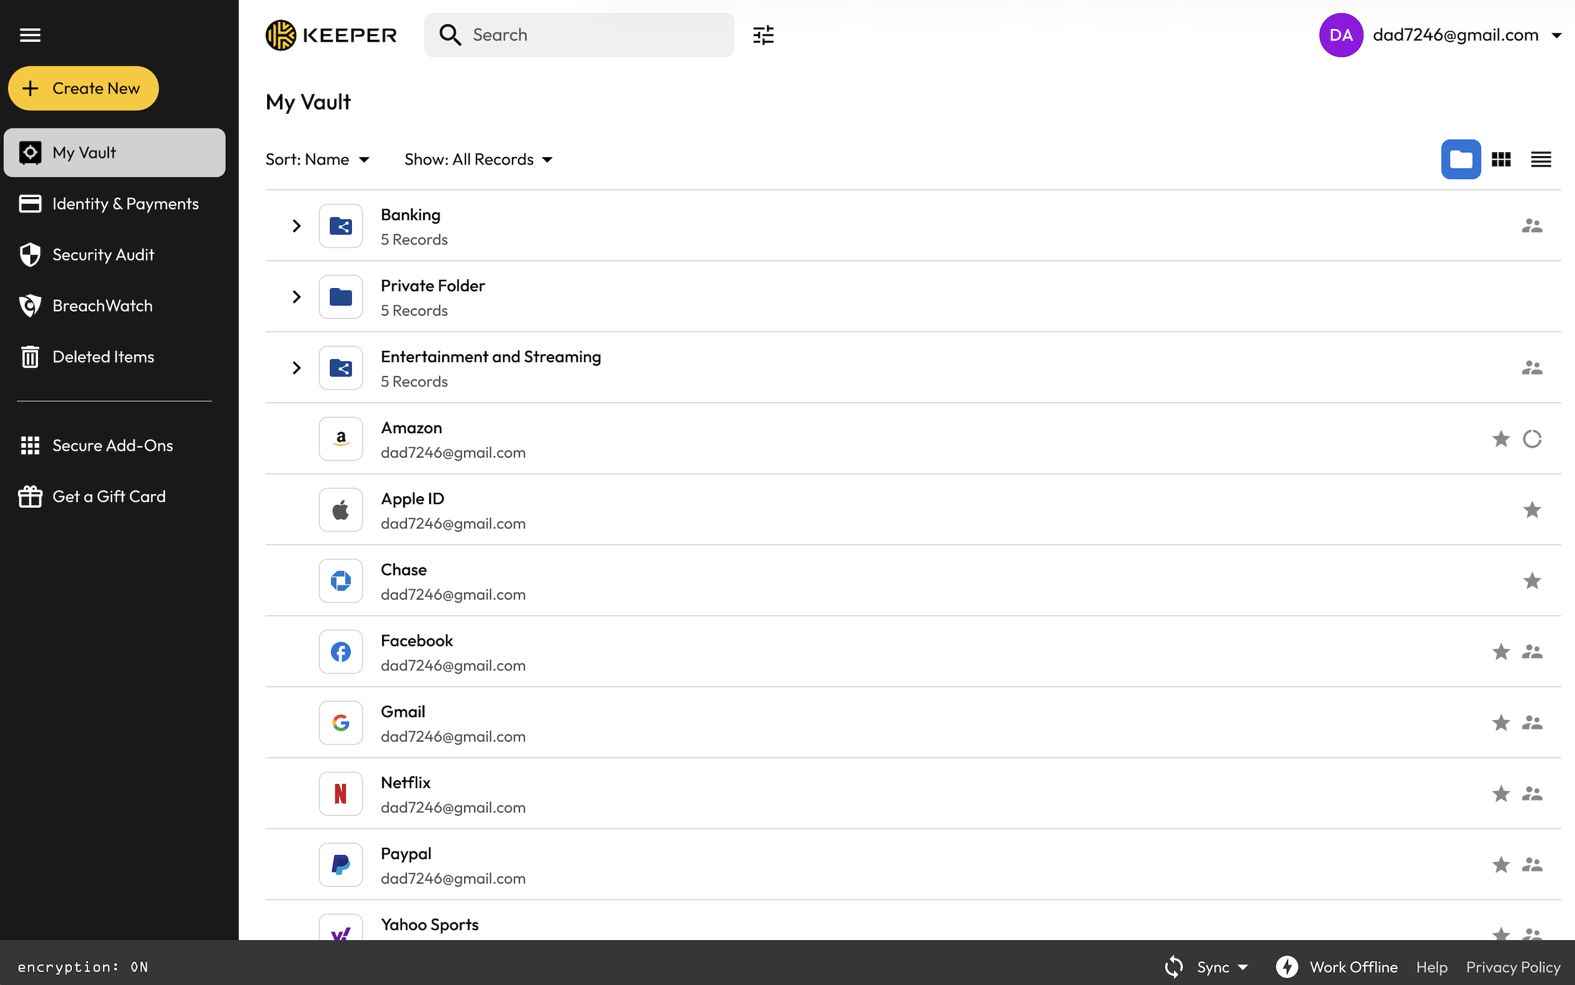Toggle favorite star on Chase

pyautogui.click(x=1531, y=581)
